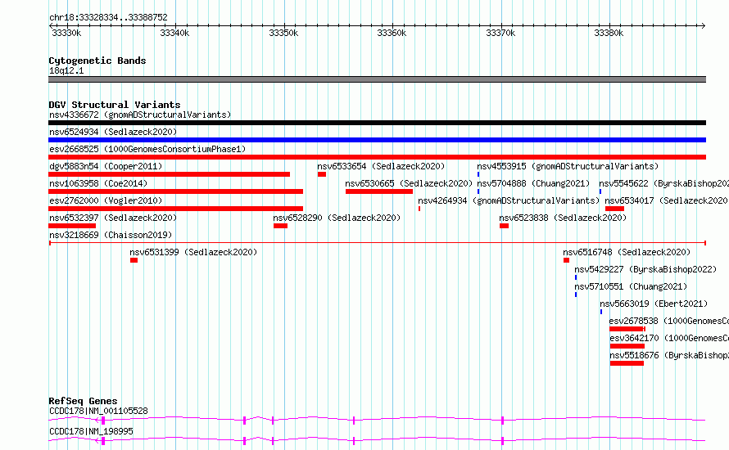Click nsv4264934 gnomAD variant label
This screenshot has height=450, width=729.
pos(509,200)
